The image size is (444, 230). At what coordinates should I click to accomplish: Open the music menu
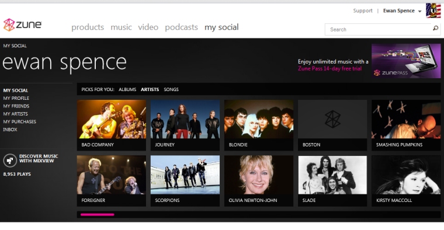click(x=121, y=27)
